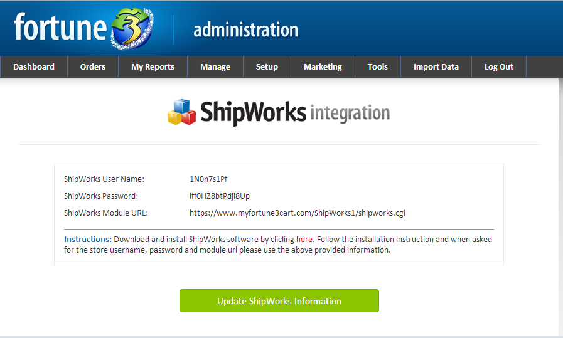This screenshot has height=338, width=563.
Task: Click the Update ShipWorks Information button
Action: point(279,300)
